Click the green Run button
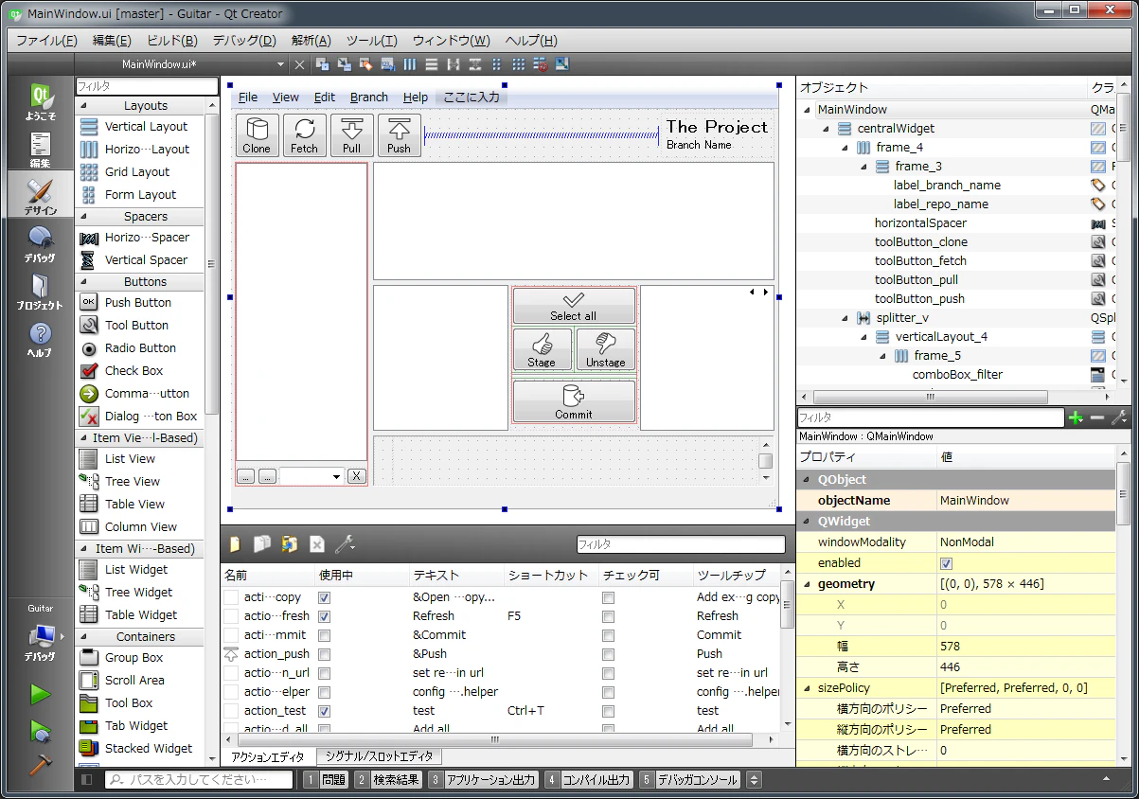 point(40,695)
